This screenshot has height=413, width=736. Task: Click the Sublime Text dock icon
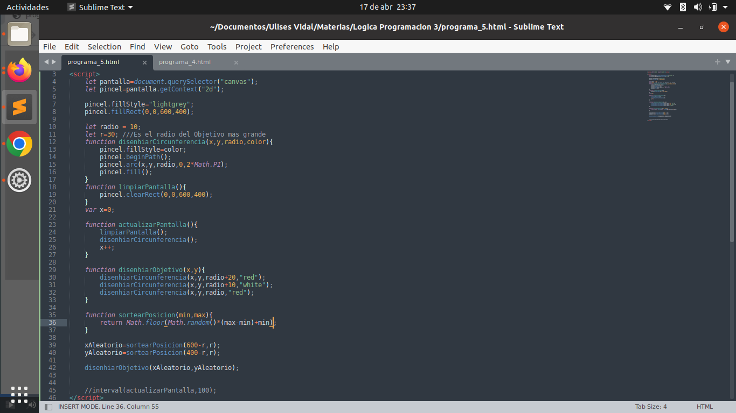tap(19, 107)
